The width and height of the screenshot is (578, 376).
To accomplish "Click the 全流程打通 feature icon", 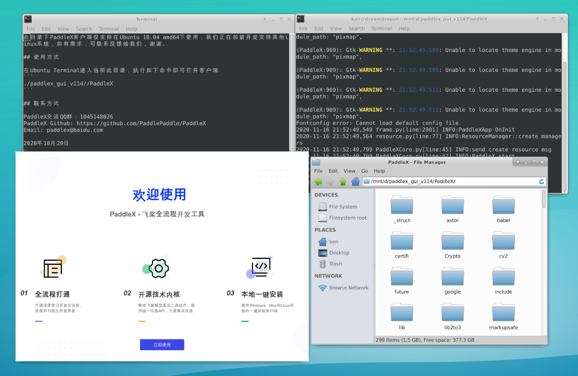I will pyautogui.click(x=53, y=267).
